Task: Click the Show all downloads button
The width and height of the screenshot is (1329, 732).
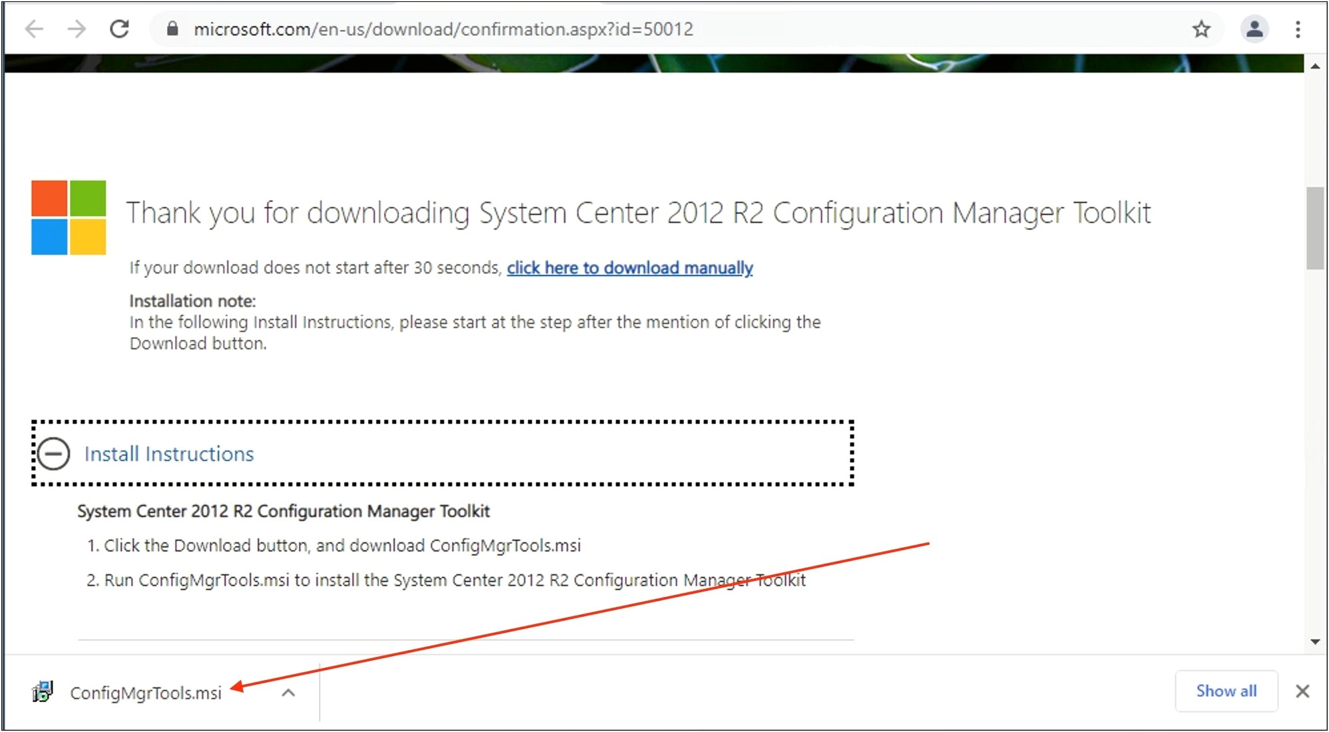Action: 1226,691
